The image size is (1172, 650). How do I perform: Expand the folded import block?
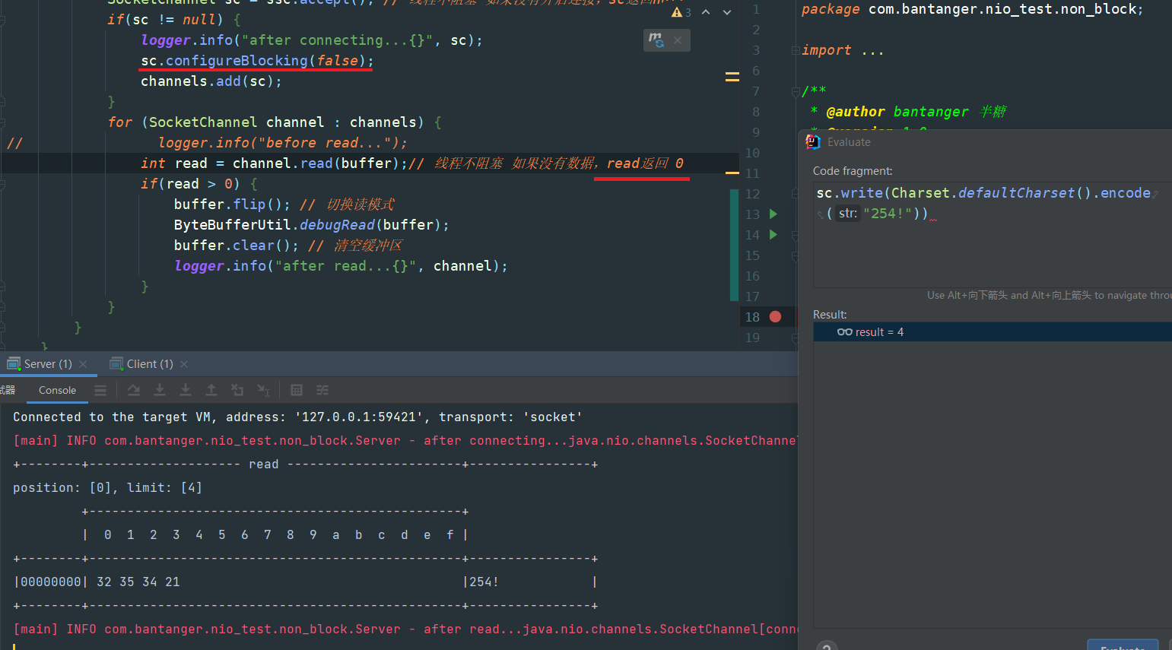(x=872, y=50)
